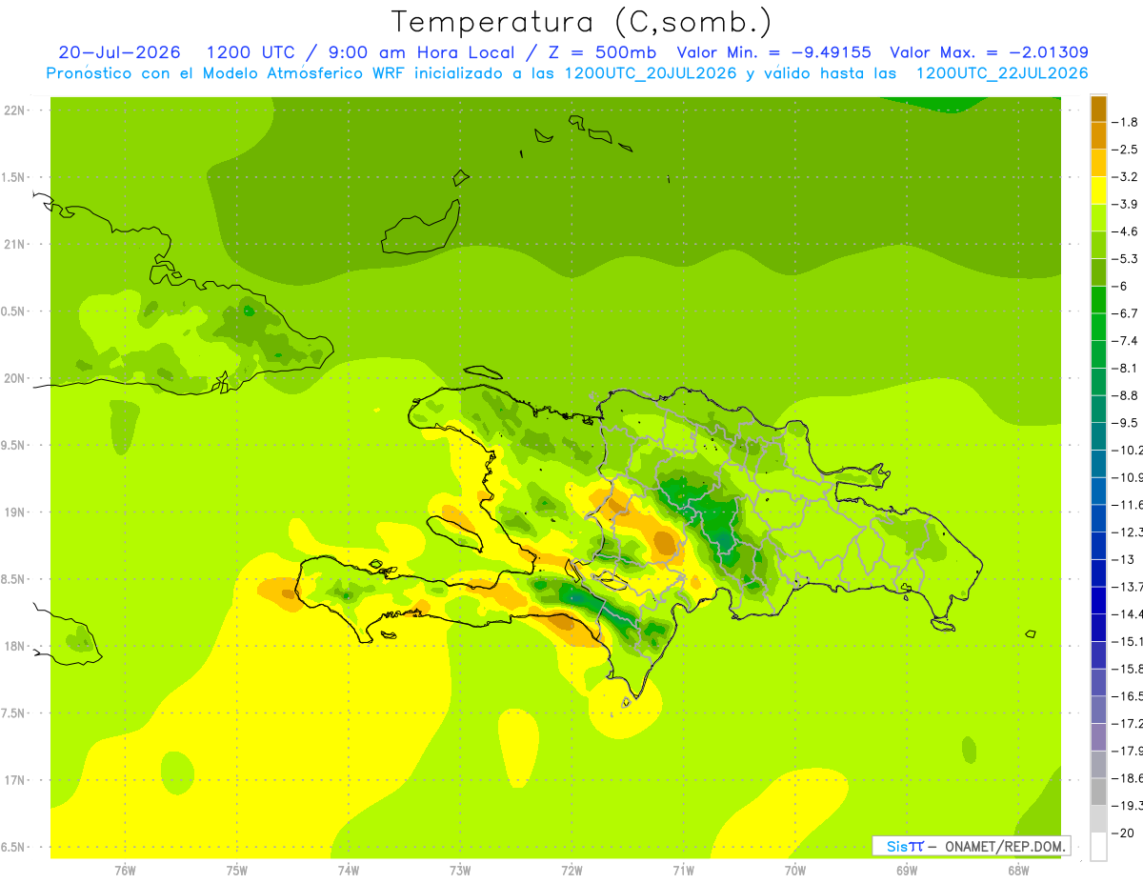Click the legend value "-7.4"
Viewport: 1143px width, 883px height.
click(1125, 341)
